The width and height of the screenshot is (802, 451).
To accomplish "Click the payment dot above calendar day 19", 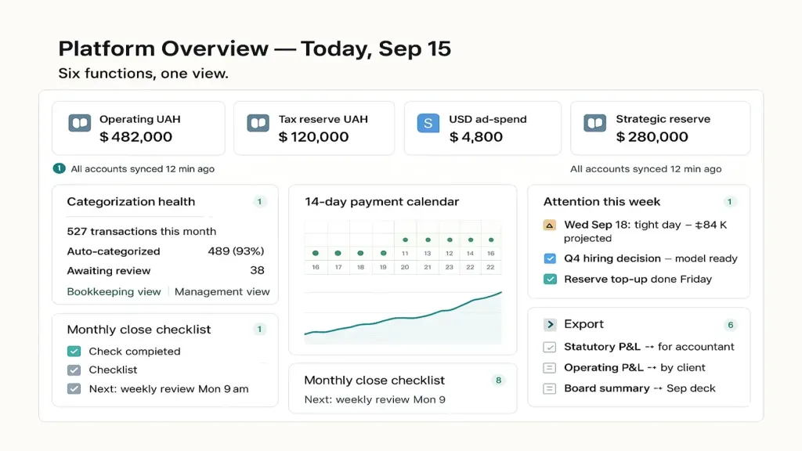I will (383, 253).
